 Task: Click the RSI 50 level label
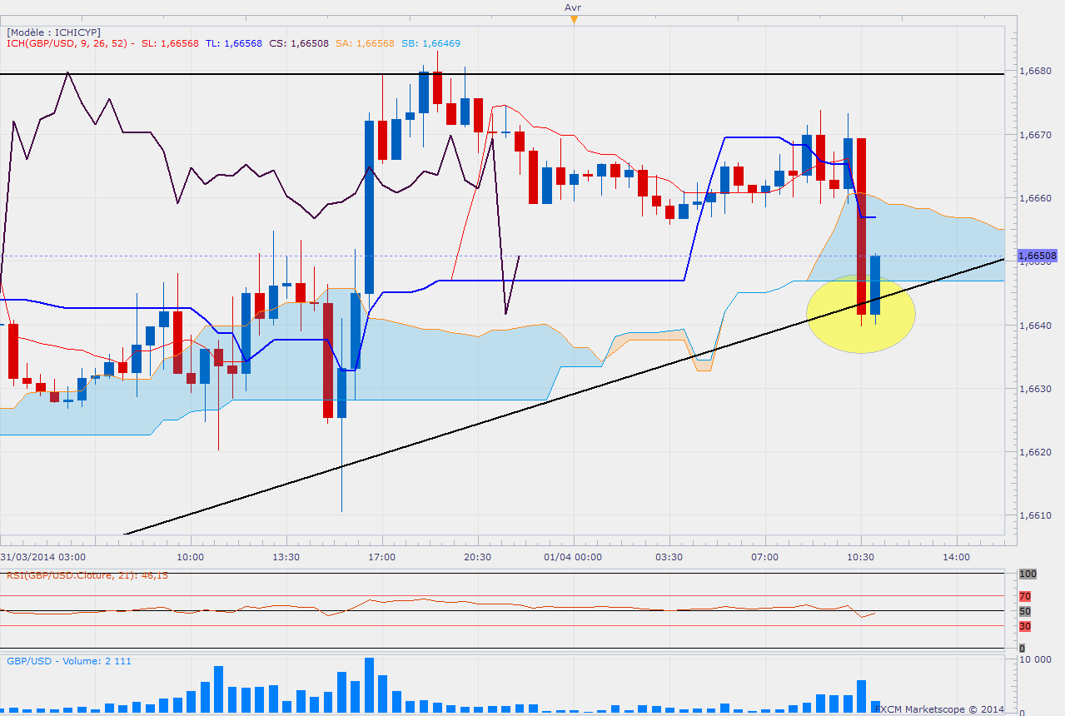tap(1025, 611)
